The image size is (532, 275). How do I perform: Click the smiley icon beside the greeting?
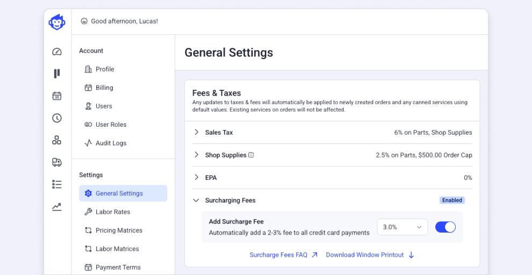[84, 21]
